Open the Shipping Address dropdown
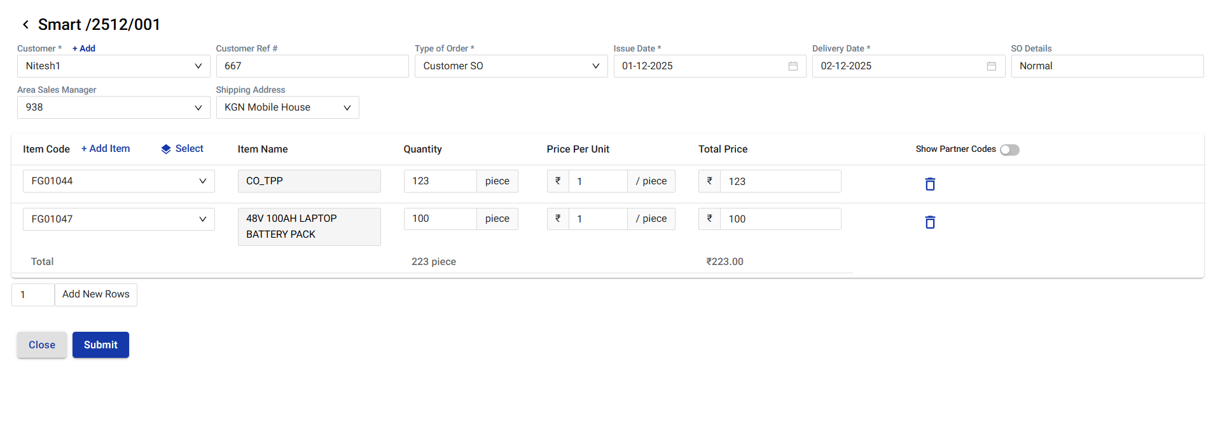The image size is (1220, 436). click(x=347, y=107)
